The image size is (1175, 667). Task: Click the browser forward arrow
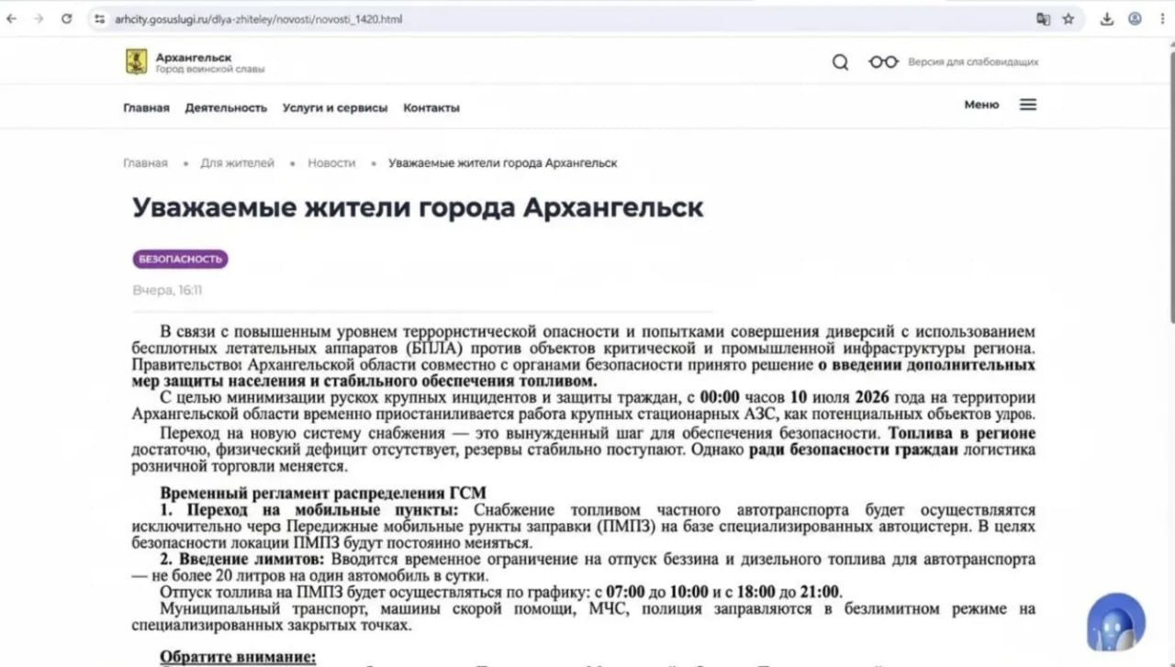[38, 18]
